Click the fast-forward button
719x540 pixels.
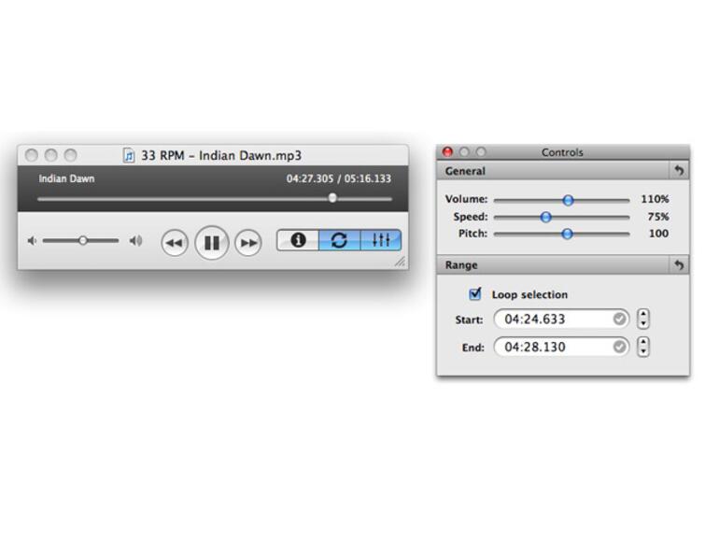(x=248, y=243)
